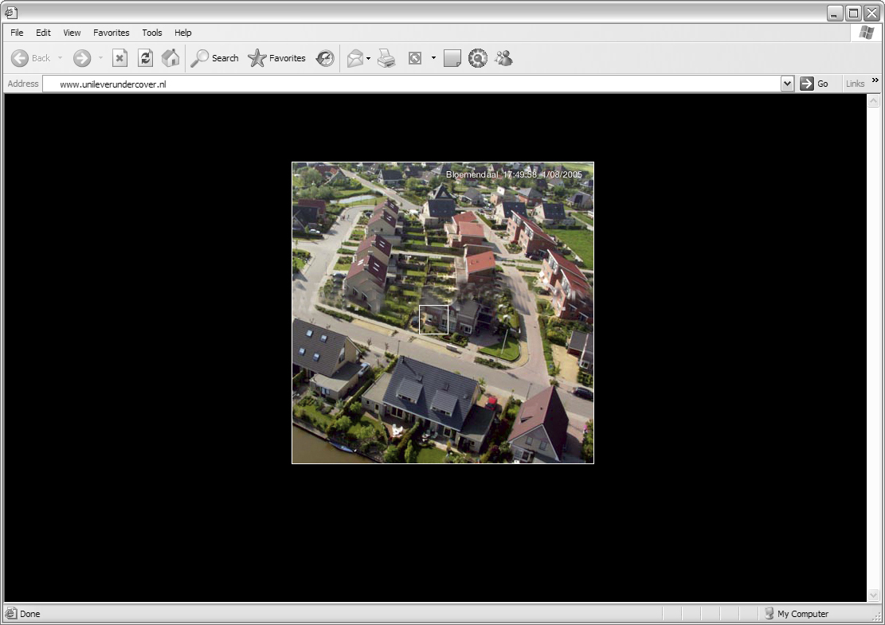Click the scrollbar up arrow
This screenshot has width=885, height=625.
click(x=873, y=101)
